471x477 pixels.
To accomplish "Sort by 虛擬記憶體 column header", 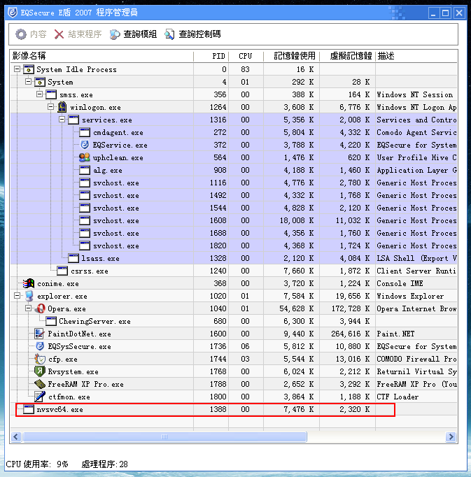I will point(347,56).
